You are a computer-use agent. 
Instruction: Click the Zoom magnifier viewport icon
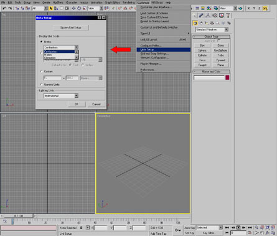click(x=256, y=227)
